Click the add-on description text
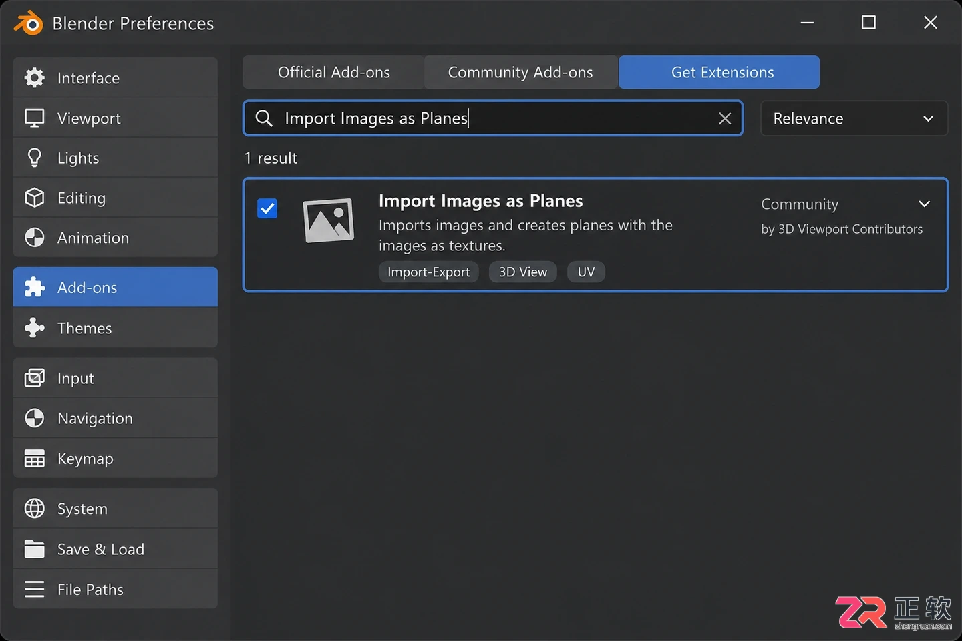The height and width of the screenshot is (641, 962). tap(526, 235)
